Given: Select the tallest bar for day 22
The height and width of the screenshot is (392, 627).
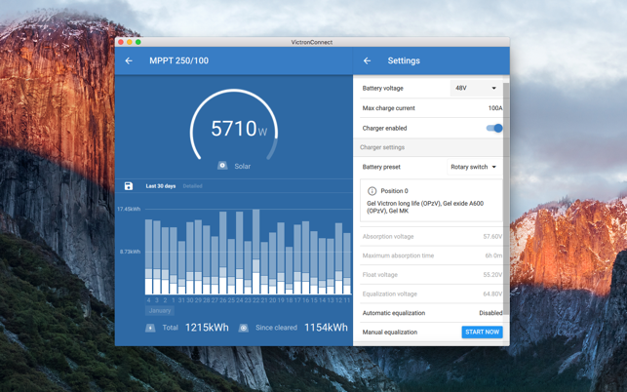Looking at the screenshot, I should pos(256,250).
